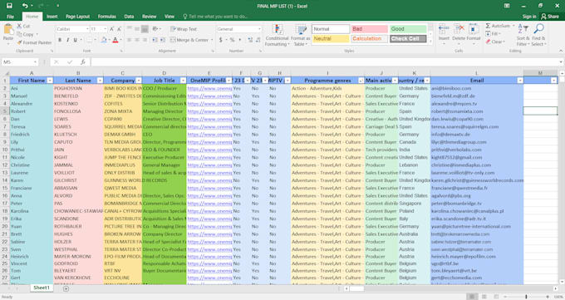Open the Email column filter dropdown

tap(520, 81)
